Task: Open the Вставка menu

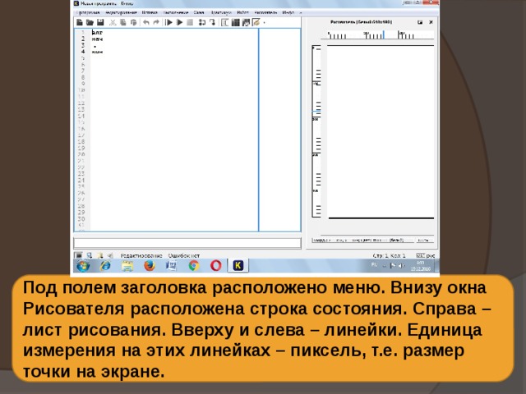Action: (x=150, y=12)
